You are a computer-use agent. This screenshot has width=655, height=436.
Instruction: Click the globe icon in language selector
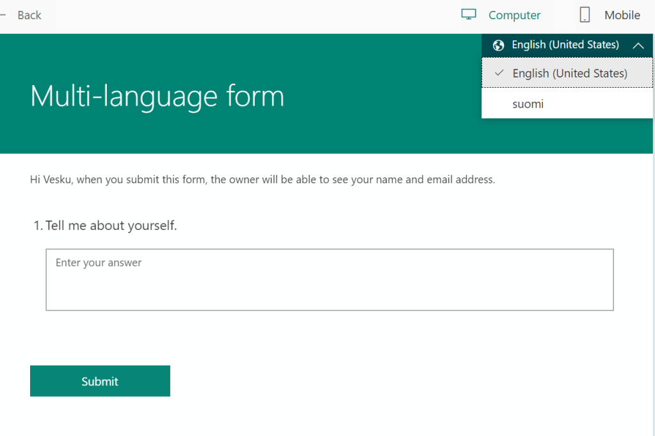tap(499, 45)
